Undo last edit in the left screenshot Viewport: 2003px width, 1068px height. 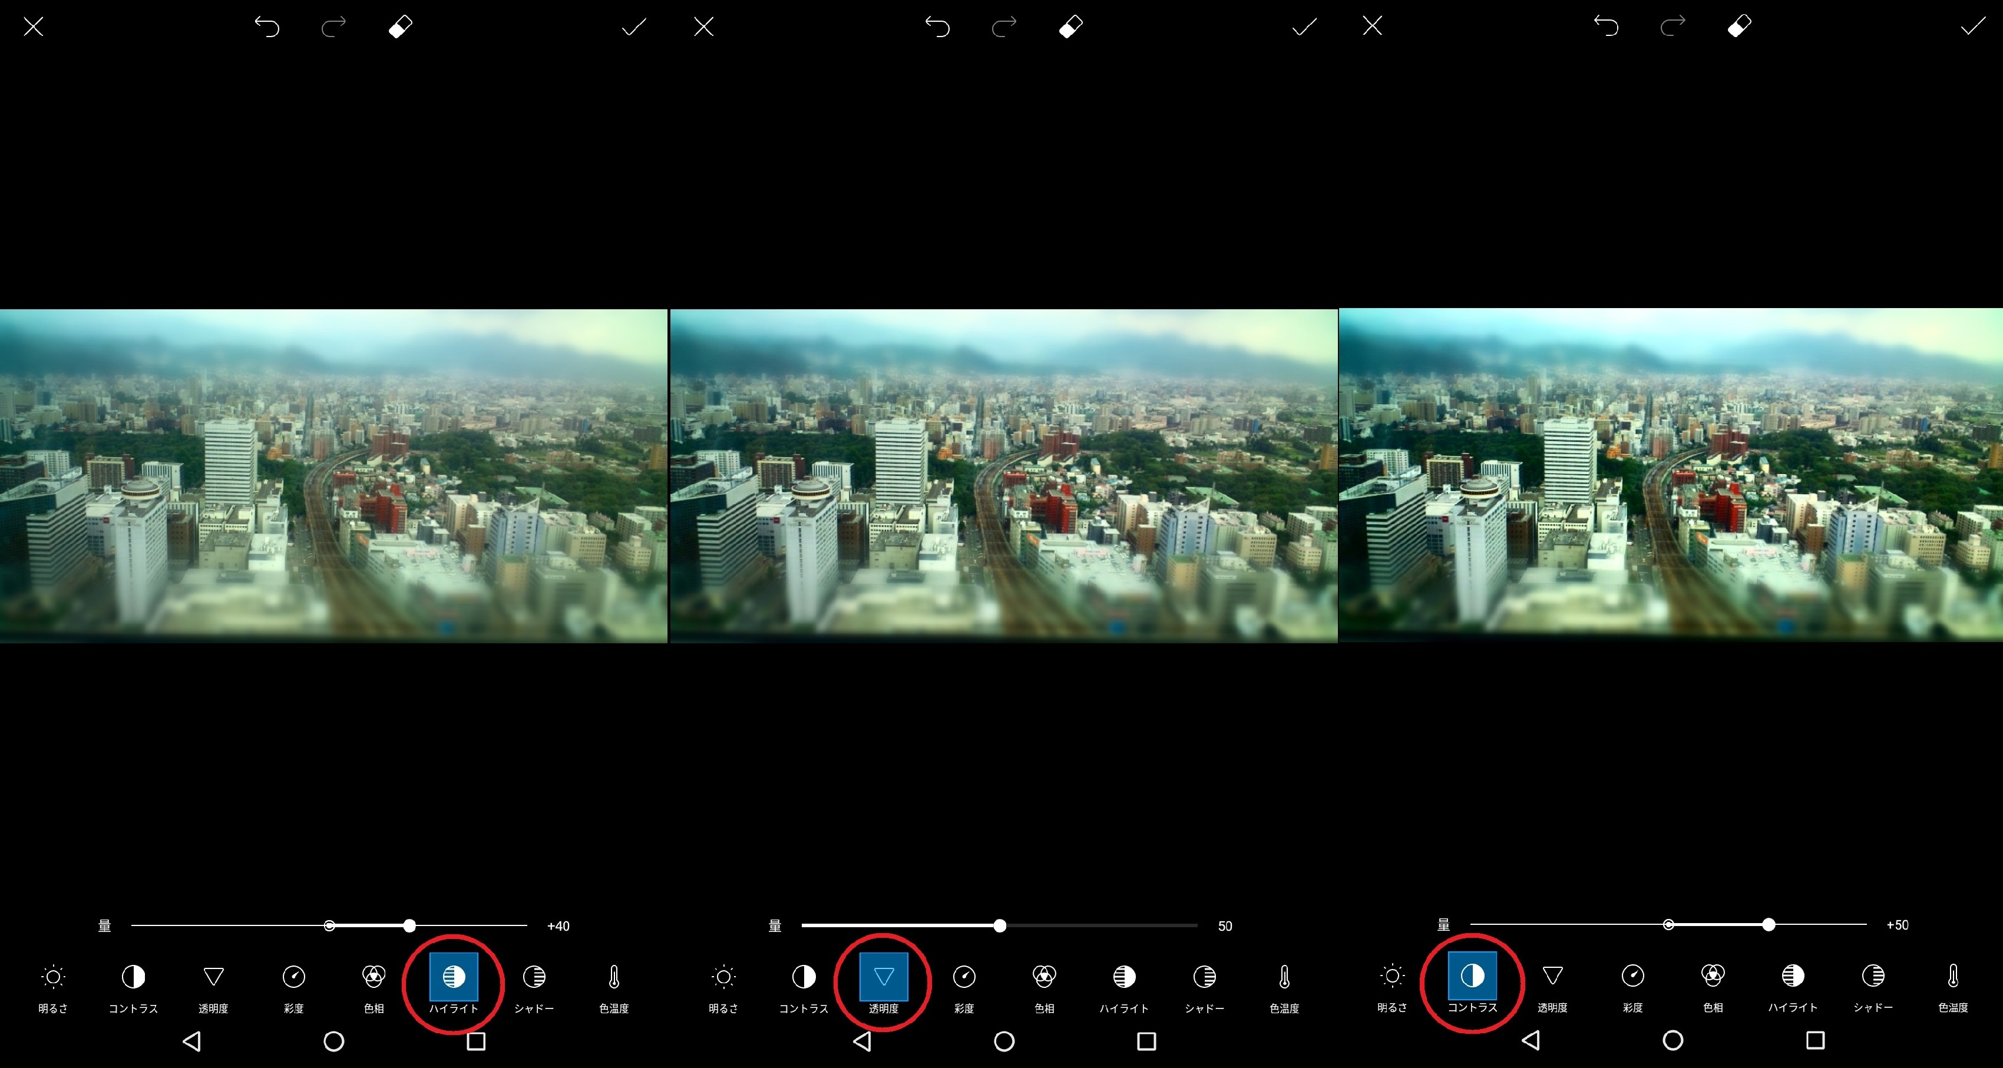click(267, 27)
